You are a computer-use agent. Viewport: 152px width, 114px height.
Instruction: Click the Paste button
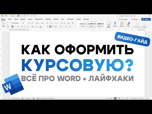click(x=3, y=24)
